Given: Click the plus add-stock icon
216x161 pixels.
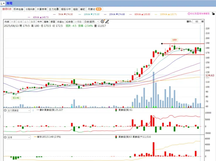Looking at the screenshot, I should point(4,3).
